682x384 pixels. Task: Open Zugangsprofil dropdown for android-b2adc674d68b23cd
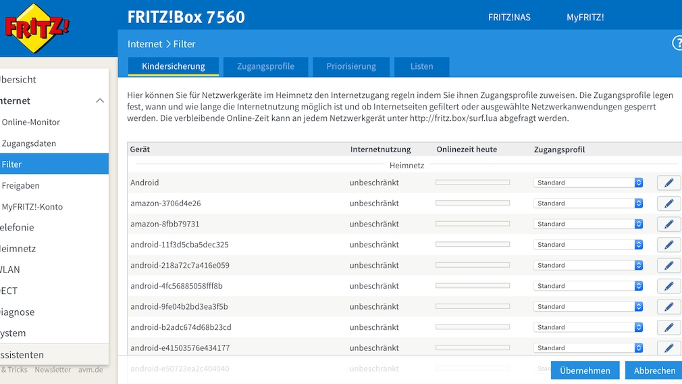click(588, 327)
